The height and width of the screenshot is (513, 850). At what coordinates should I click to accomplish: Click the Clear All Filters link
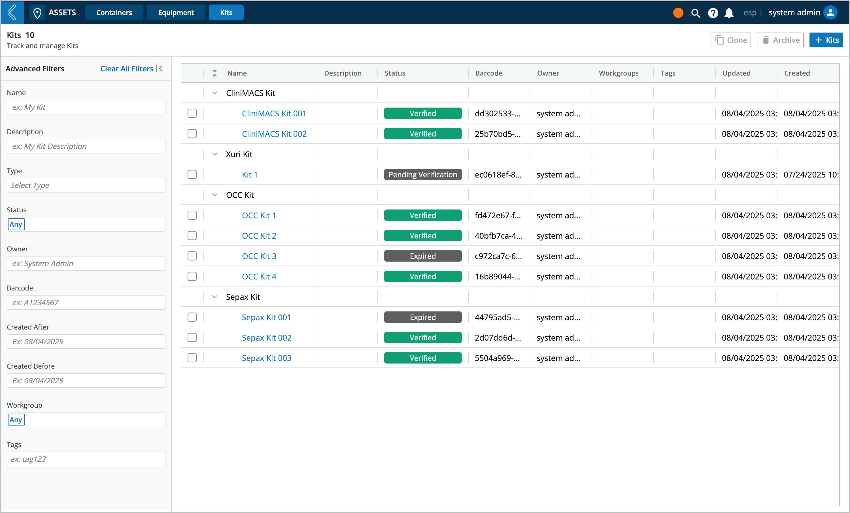click(127, 69)
